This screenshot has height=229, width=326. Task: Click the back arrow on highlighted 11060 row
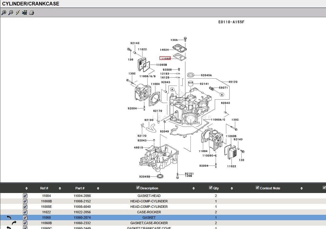9,217
